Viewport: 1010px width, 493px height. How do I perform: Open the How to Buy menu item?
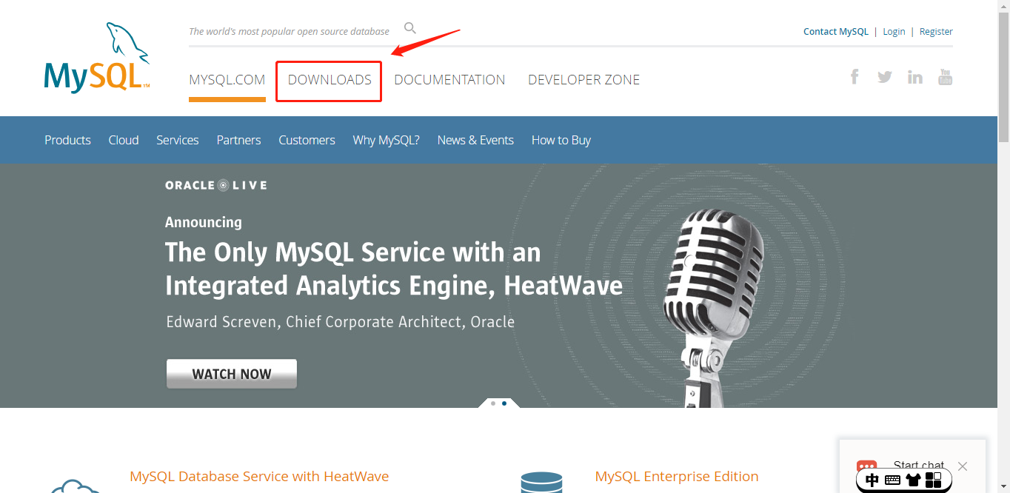[x=561, y=140]
